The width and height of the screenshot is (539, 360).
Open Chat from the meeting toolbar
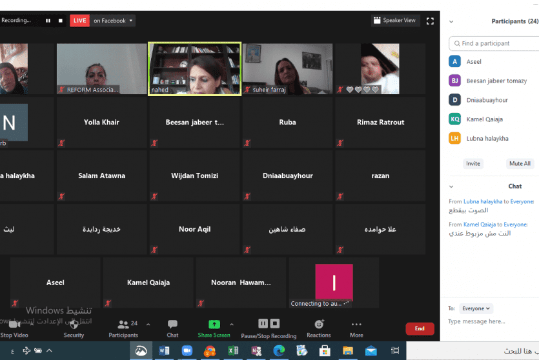(172, 325)
